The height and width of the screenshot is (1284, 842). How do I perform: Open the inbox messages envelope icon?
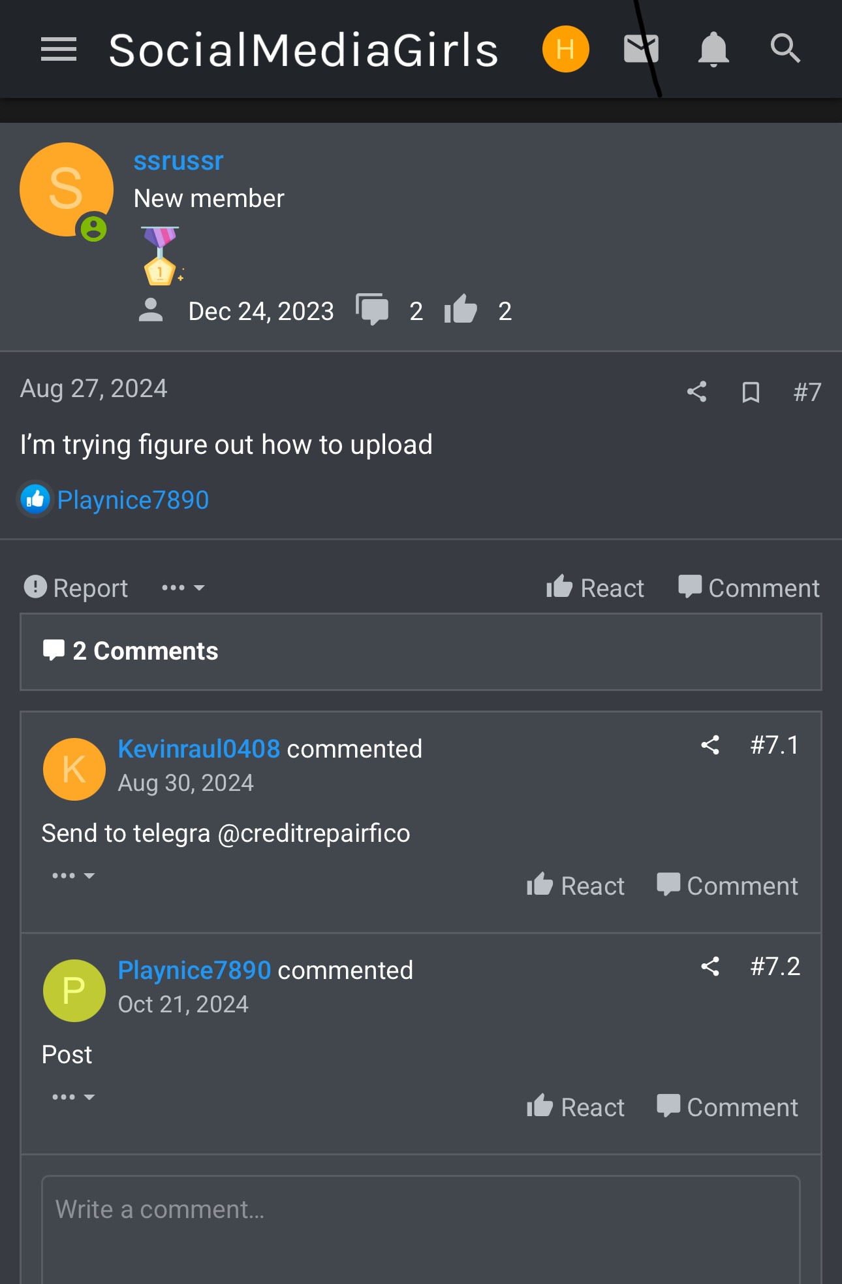pyautogui.click(x=641, y=50)
